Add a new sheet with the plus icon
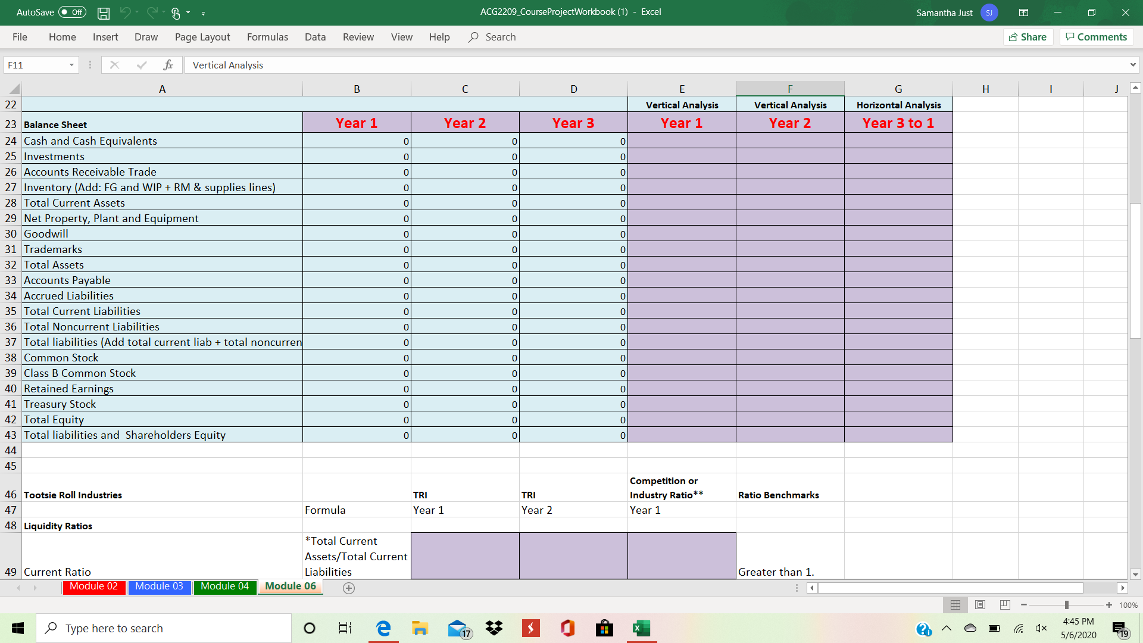The width and height of the screenshot is (1143, 643). (x=349, y=588)
